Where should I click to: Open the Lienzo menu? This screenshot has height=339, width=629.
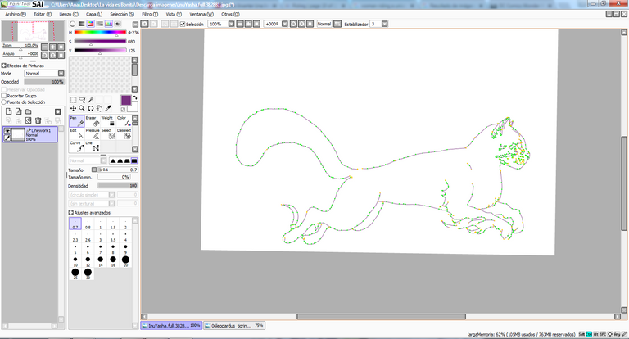[x=69, y=14]
